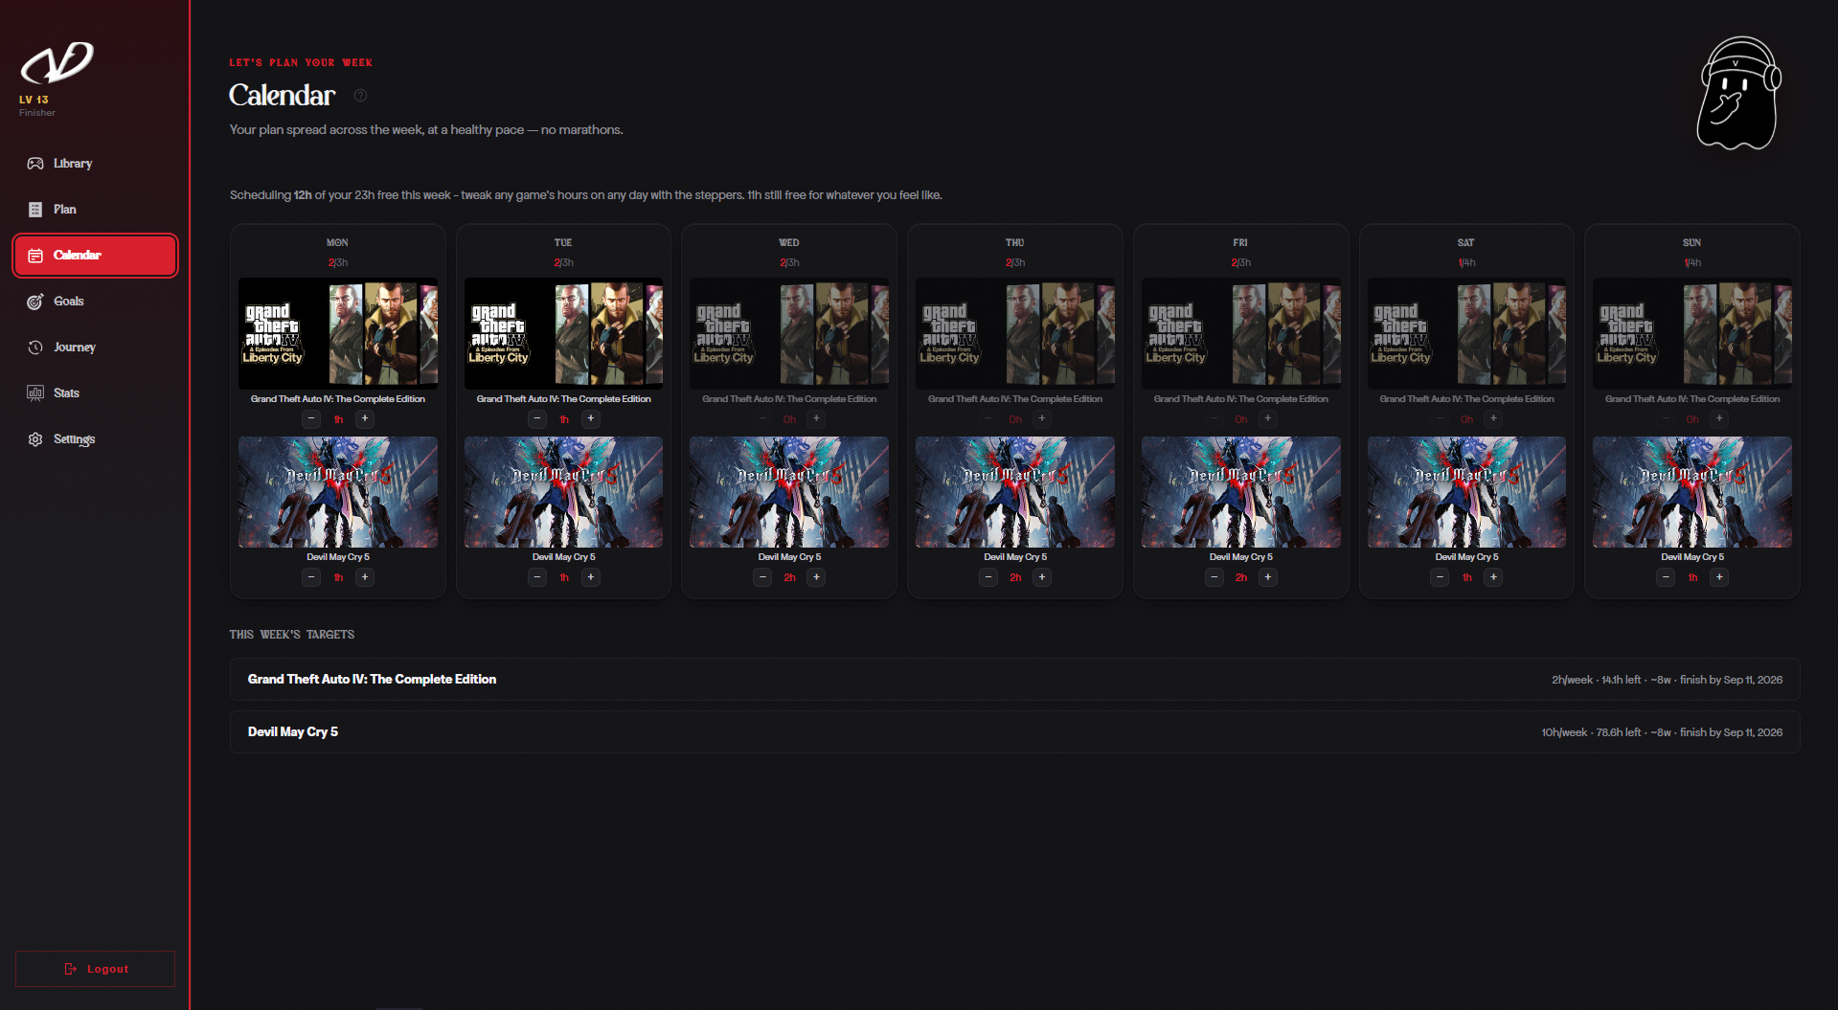The height and width of the screenshot is (1010, 1838).
Task: View the Stats page
Action: [x=95, y=393]
